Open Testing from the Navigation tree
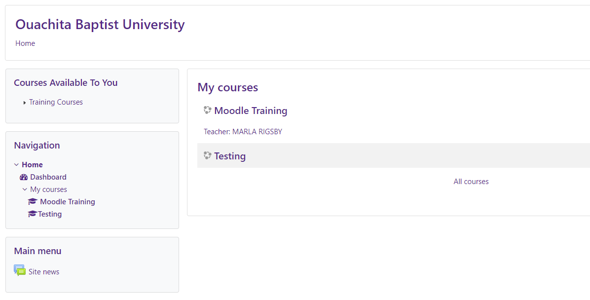The height and width of the screenshot is (300, 590). [50, 214]
